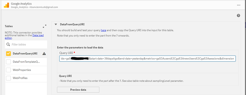Expand the Tables panel with arrows icon

coord(45,26)
